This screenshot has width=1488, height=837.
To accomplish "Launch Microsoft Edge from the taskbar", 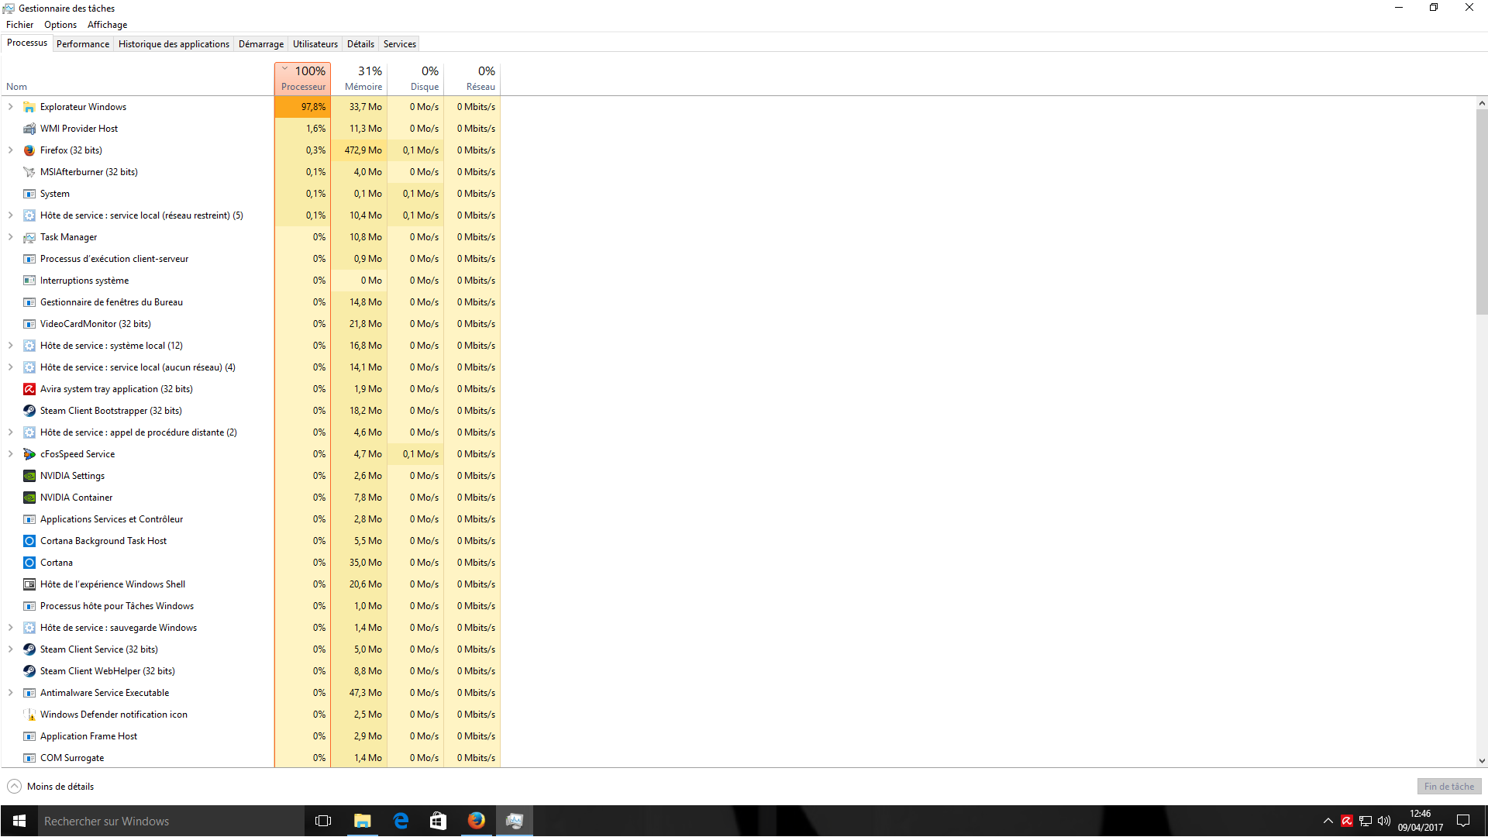I will point(401,821).
